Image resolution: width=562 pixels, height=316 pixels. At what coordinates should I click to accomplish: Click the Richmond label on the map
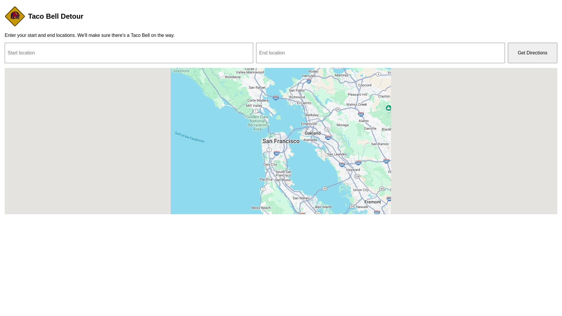pos(297,97)
